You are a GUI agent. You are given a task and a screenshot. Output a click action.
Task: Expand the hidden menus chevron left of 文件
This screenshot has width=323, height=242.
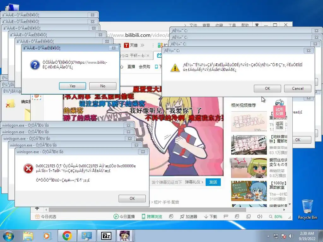(x=185, y=25)
